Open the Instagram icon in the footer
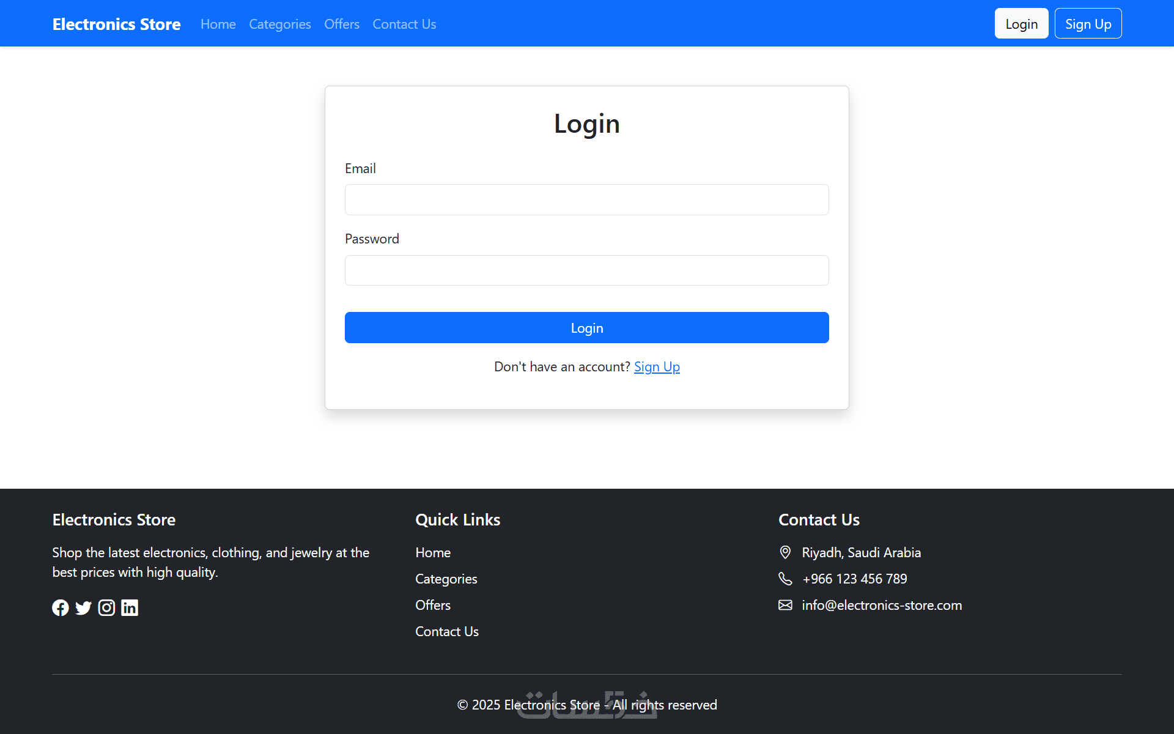Image resolution: width=1174 pixels, height=734 pixels. pyautogui.click(x=106, y=607)
